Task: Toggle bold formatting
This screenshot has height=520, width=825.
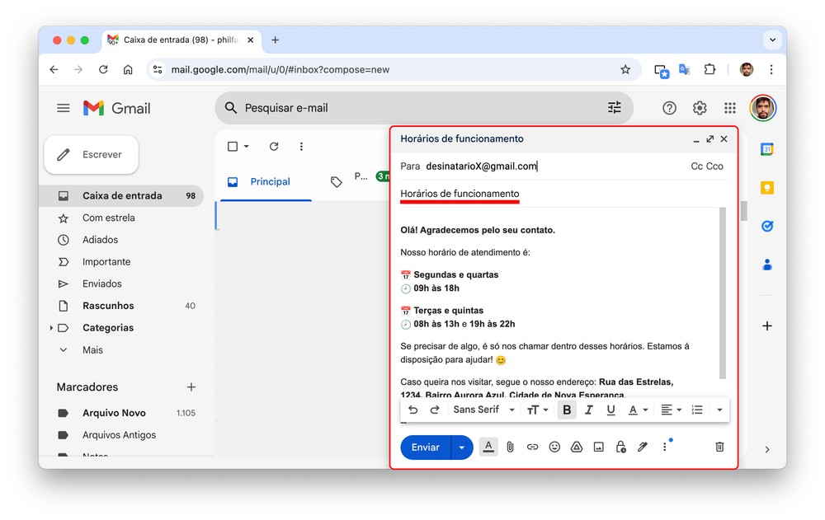Action: coord(567,410)
